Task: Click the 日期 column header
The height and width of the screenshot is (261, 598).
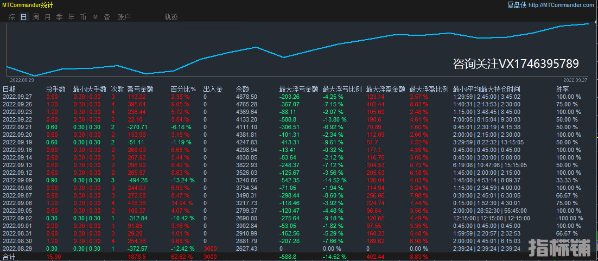Action: pos(9,90)
